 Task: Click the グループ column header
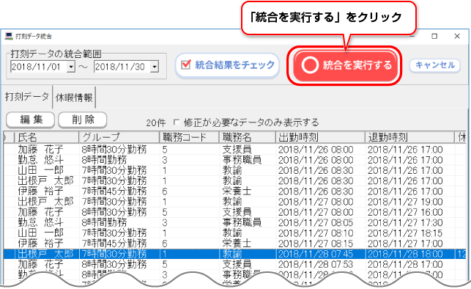119,137
